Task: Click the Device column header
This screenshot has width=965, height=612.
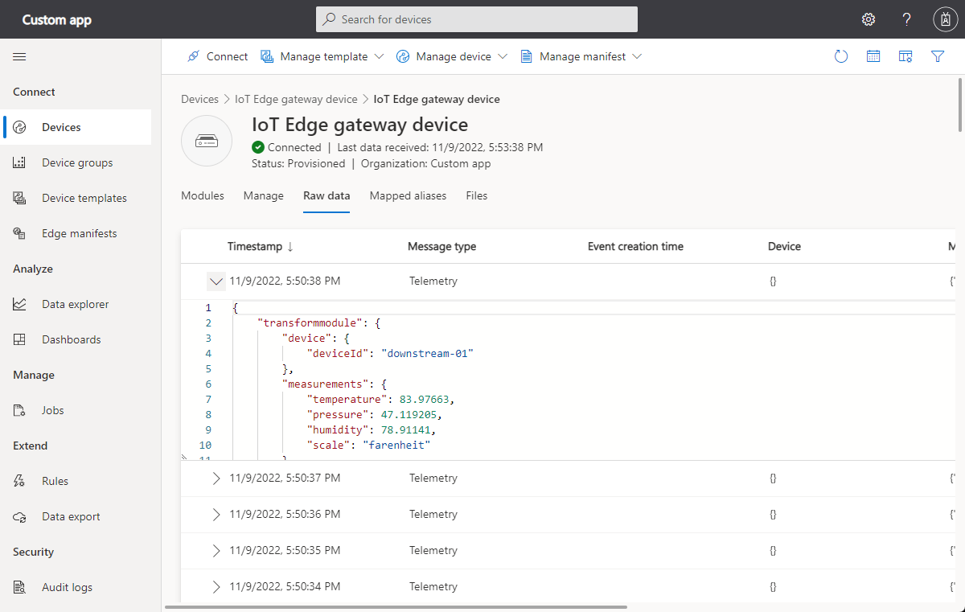Action: [784, 247]
